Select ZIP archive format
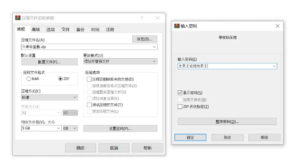Screen dimensions: 294x168 click(60, 79)
